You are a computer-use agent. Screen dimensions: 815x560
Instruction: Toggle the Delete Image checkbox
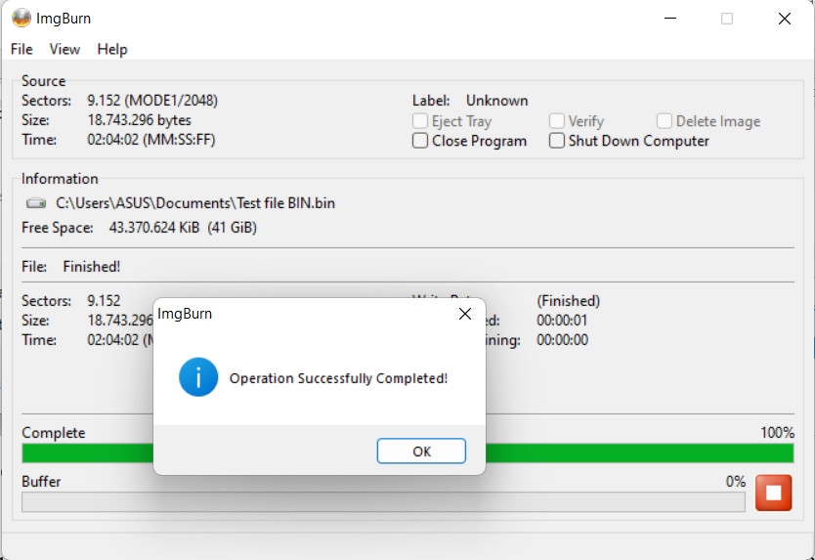tap(665, 120)
